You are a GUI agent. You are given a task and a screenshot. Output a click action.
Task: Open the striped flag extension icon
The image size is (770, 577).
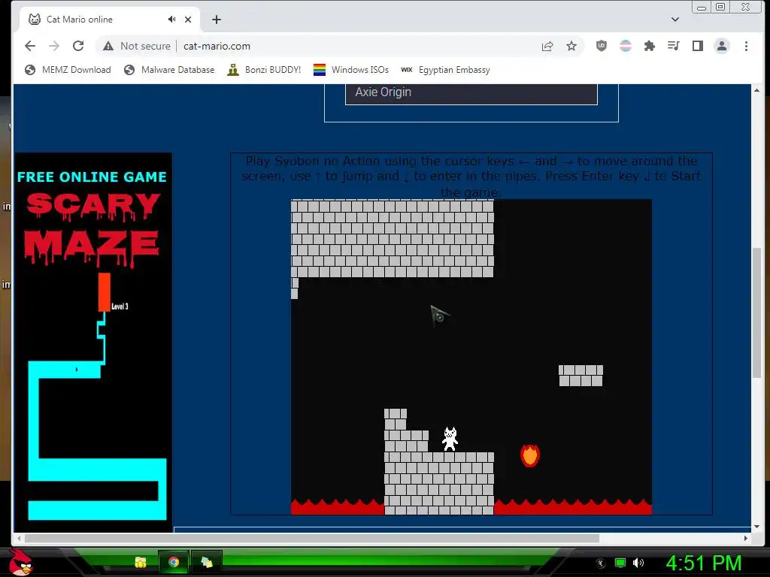625,46
